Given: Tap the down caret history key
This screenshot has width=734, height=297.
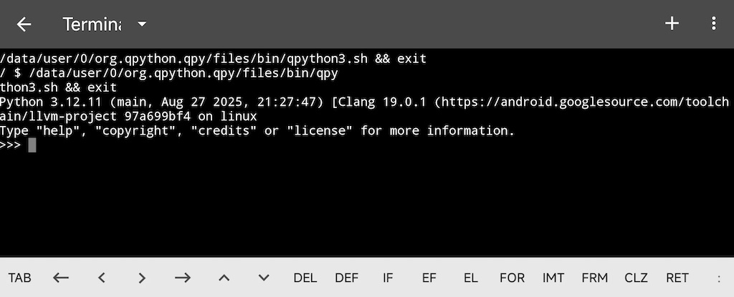Looking at the screenshot, I should tap(264, 278).
